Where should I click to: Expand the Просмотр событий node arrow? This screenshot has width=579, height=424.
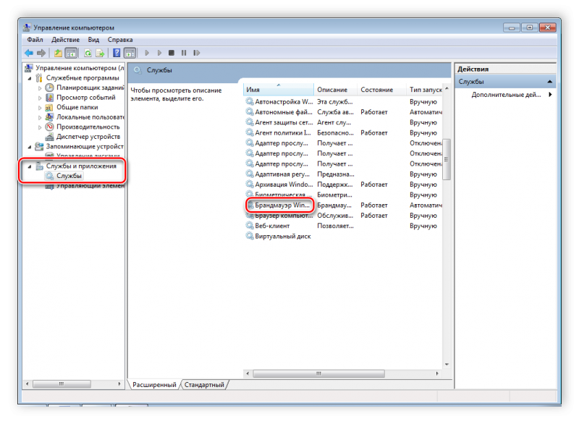click(40, 98)
